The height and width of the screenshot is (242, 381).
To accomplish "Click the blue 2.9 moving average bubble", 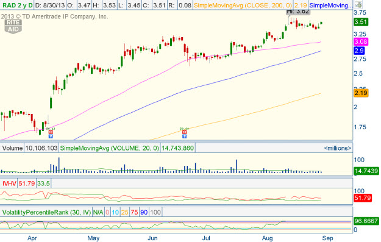I will (x=359, y=51).
